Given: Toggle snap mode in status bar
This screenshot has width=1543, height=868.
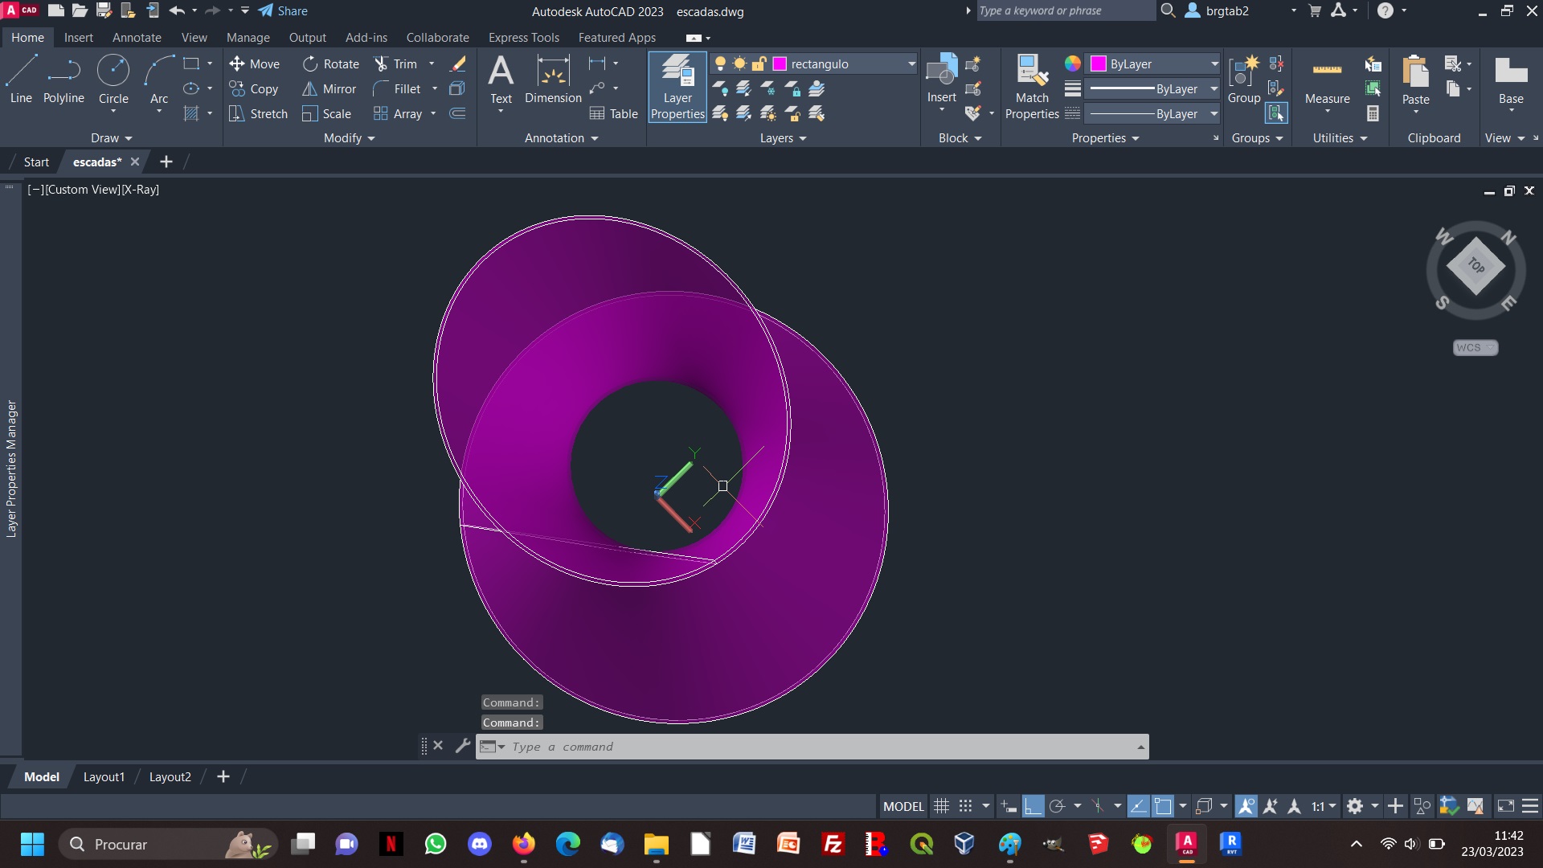Looking at the screenshot, I should [x=965, y=806].
